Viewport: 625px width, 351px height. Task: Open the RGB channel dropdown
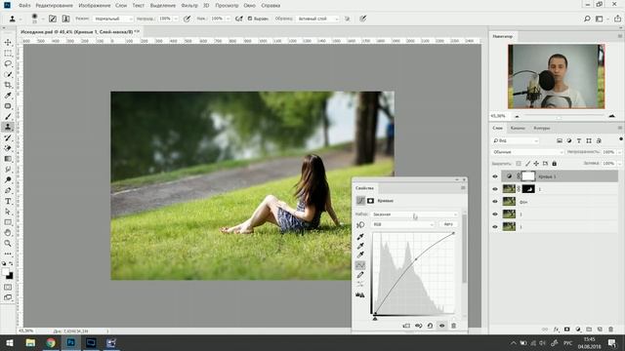402,224
